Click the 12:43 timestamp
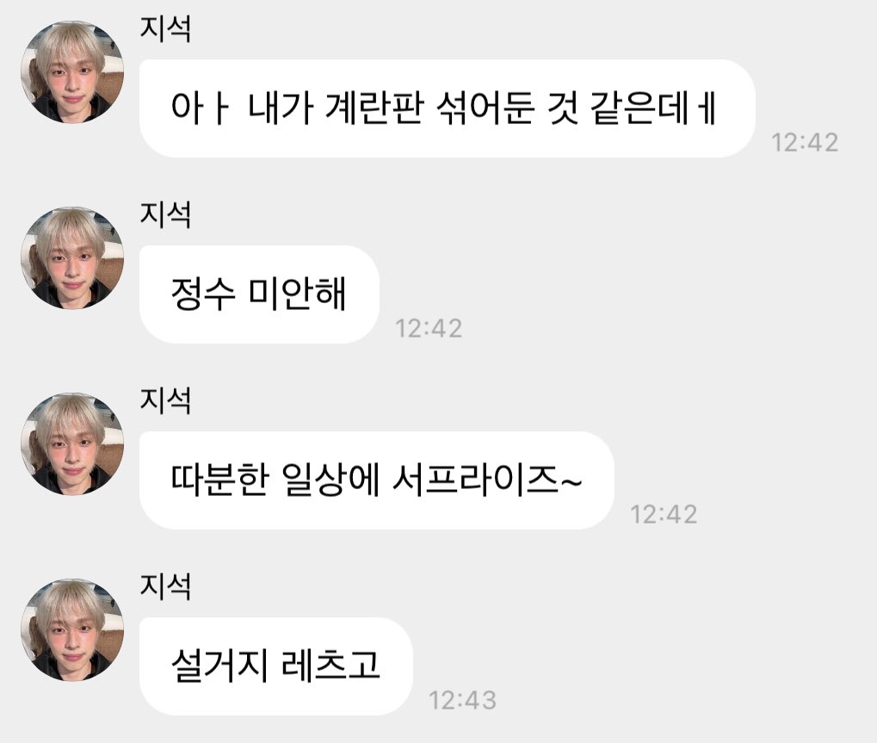 (x=462, y=701)
